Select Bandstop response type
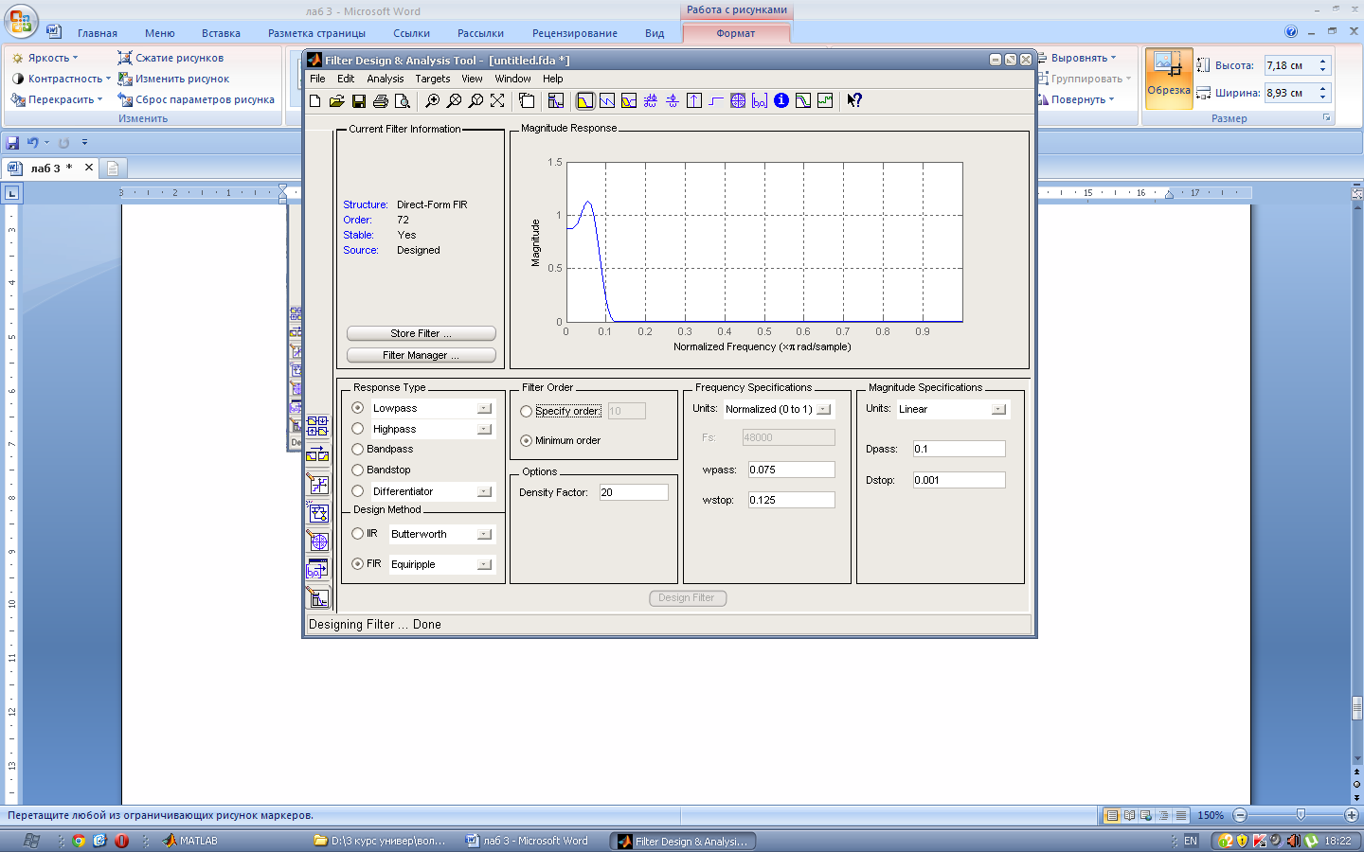 [x=358, y=470]
